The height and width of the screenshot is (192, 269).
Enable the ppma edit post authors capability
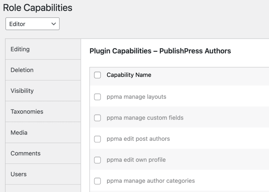click(x=97, y=139)
